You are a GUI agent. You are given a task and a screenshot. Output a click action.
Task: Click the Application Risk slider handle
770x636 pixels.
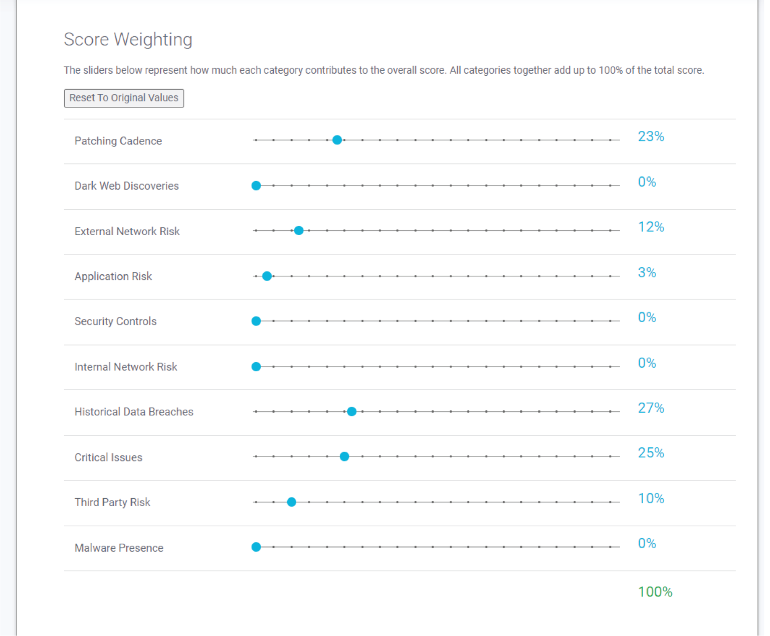267,276
